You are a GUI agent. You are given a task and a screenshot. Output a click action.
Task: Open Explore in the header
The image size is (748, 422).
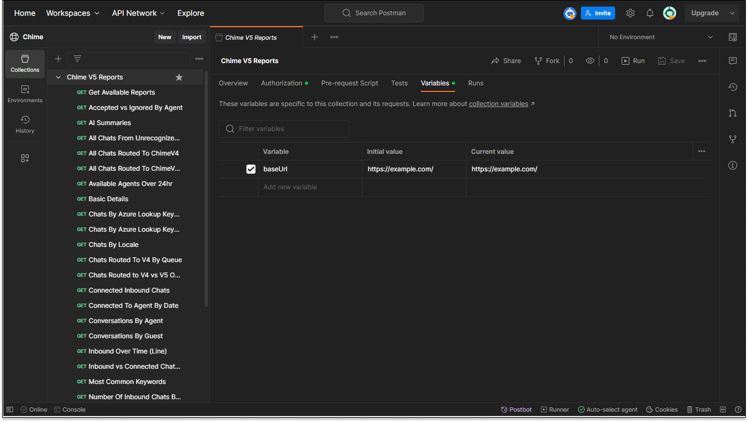[x=191, y=13]
